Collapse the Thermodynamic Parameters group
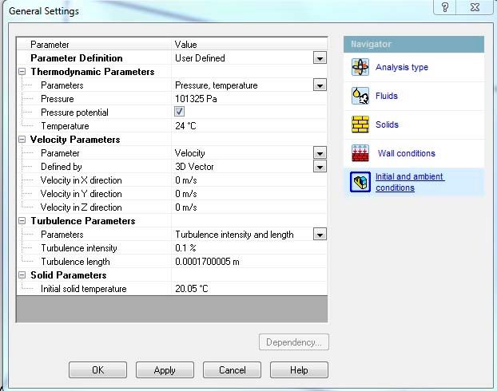This screenshot has height=391, width=497. pyautogui.click(x=22, y=72)
